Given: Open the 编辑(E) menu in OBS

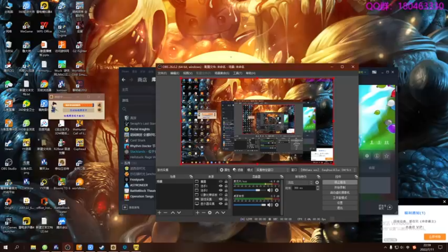Looking at the screenshot, I should 175,73.
